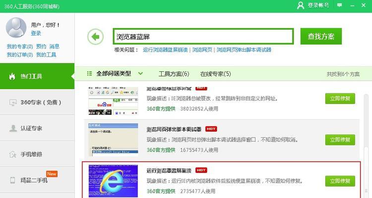Click the HOT badge beside 浏览网页弹出脚本调试器

point(211,129)
